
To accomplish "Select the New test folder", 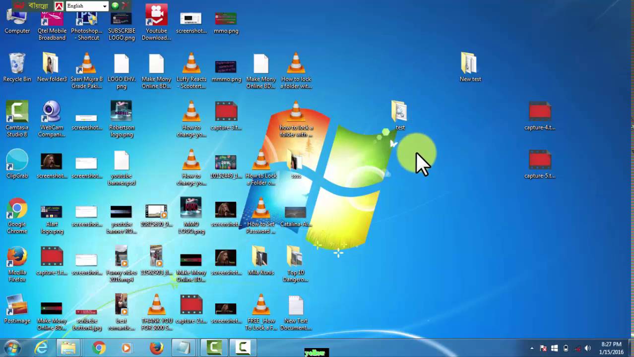I will [470, 67].
